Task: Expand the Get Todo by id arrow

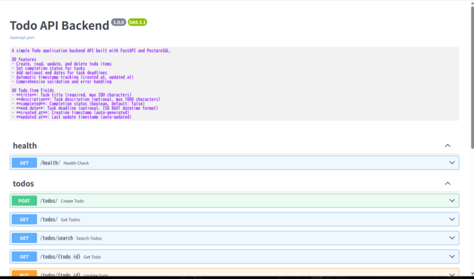Action: point(452,257)
